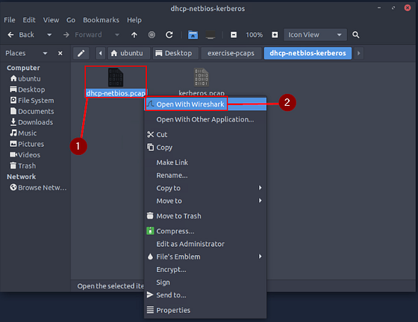Go to exercise-pcaps in path bar
The width and height of the screenshot is (418, 322).
coord(231,53)
